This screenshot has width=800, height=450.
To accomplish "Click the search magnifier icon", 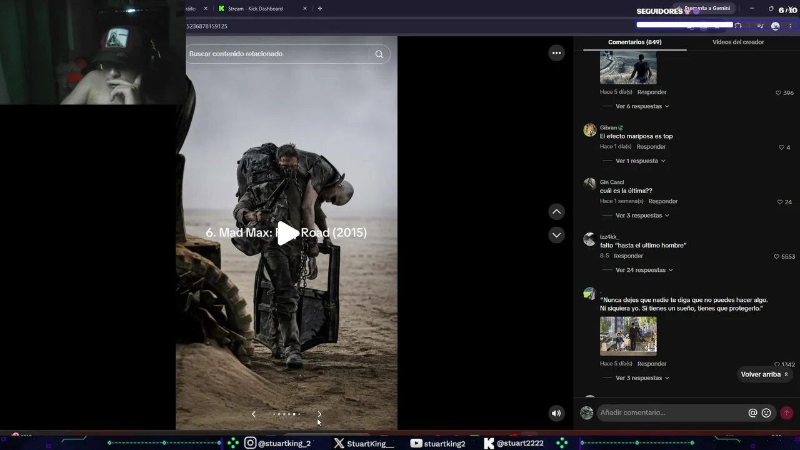I will tap(379, 54).
